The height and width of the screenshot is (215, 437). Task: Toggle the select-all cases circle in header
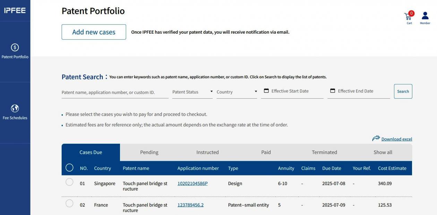click(69, 168)
